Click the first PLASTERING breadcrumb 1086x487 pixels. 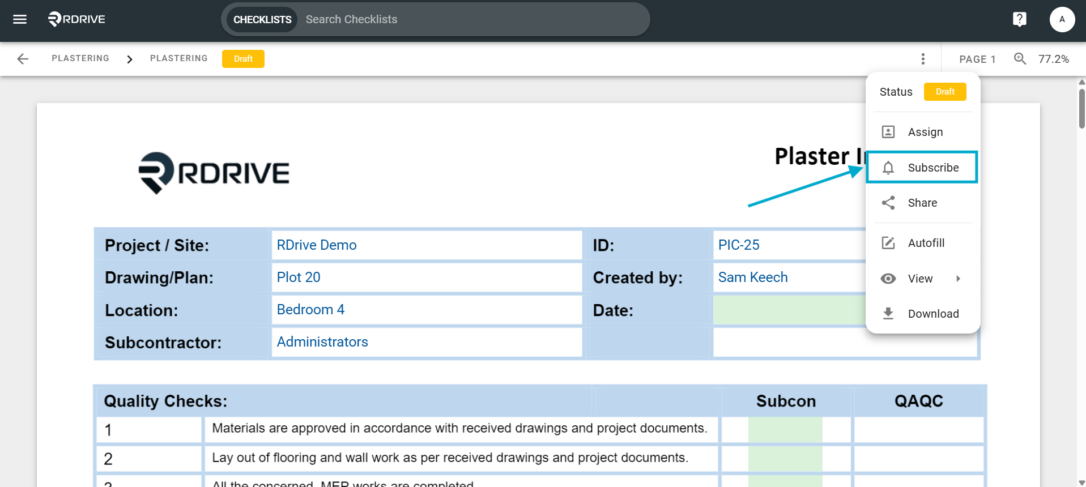[80, 58]
